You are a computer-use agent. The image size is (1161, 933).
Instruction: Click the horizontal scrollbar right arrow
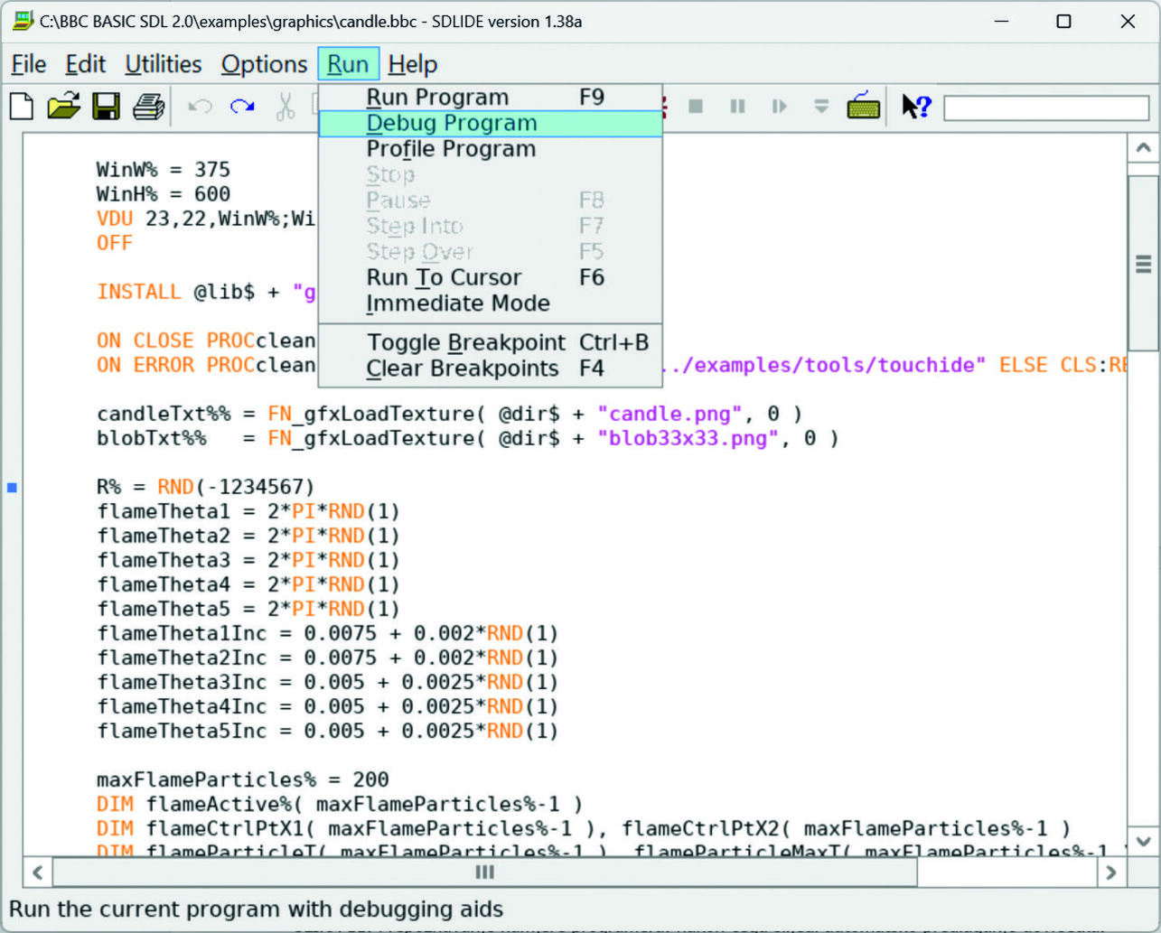pyautogui.click(x=1111, y=872)
